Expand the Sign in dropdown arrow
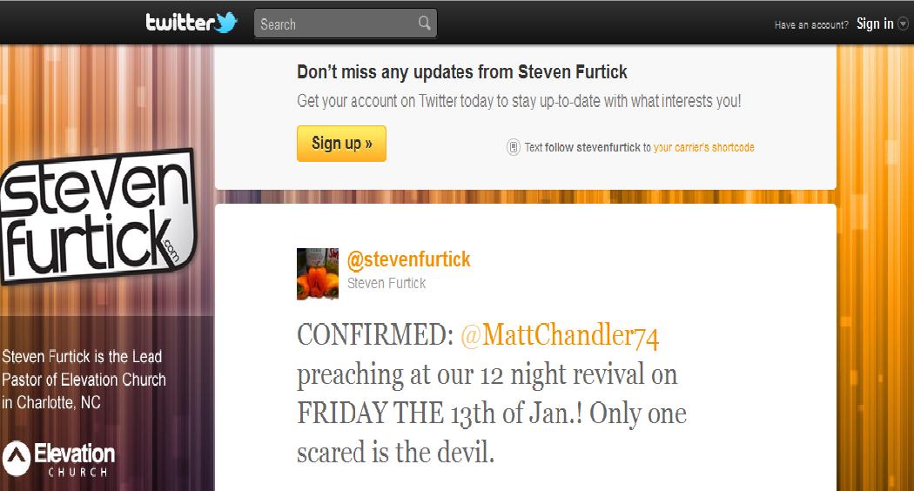The height and width of the screenshot is (491, 914). coord(903,24)
